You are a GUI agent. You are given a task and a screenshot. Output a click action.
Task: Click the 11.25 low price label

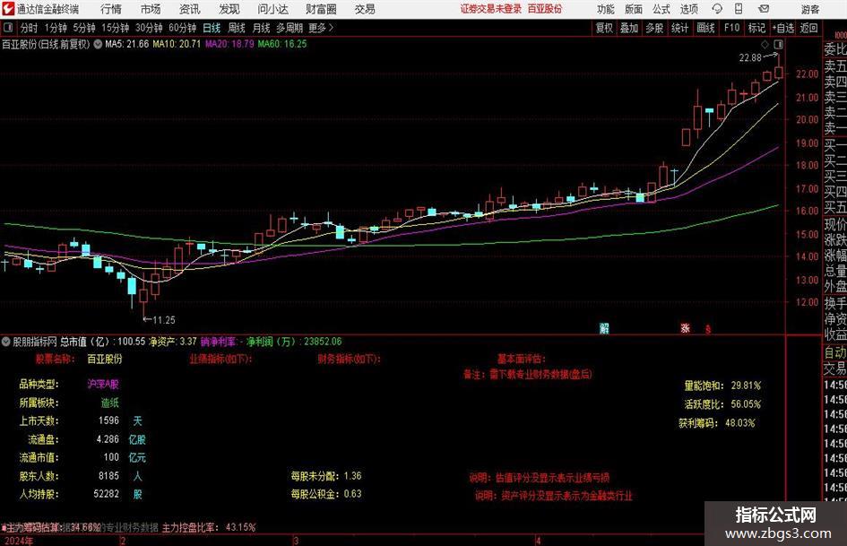pyautogui.click(x=164, y=320)
